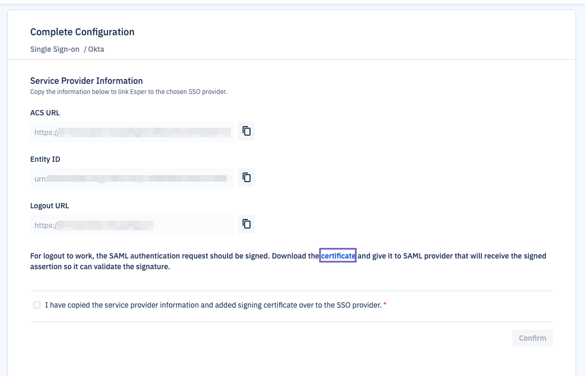Copy the Logout URL value

click(x=246, y=224)
